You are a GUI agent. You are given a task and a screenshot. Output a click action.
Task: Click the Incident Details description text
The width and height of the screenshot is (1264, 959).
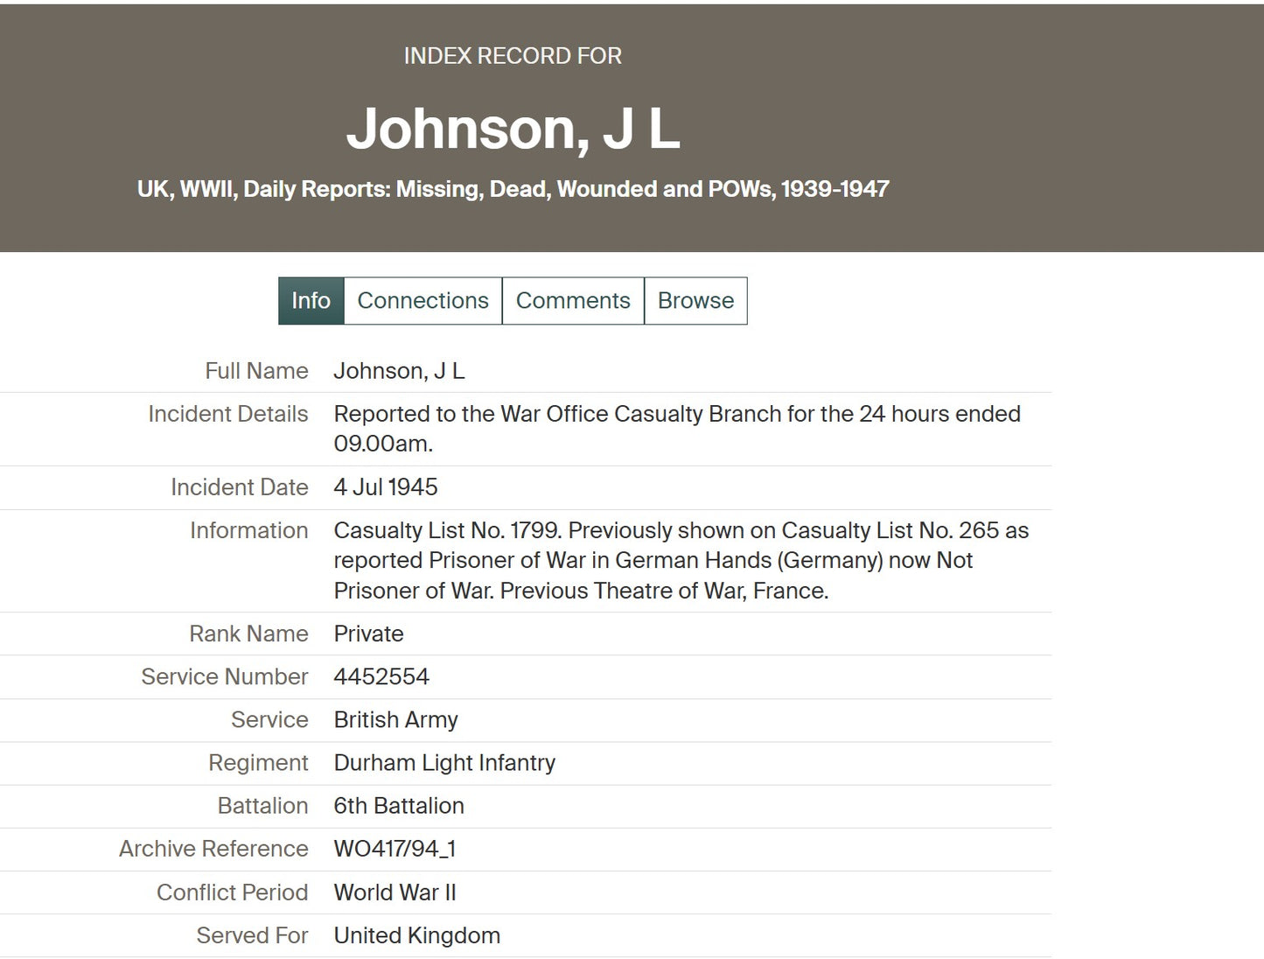pos(676,428)
